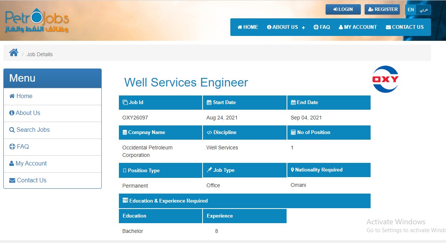
Task: Open FAQ in top navigation bar
Action: (x=322, y=27)
